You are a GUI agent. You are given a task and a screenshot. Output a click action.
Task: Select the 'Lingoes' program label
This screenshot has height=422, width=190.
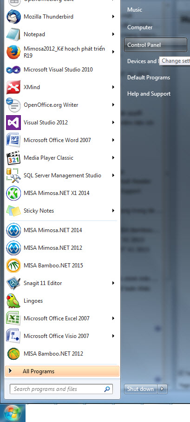(x=33, y=301)
